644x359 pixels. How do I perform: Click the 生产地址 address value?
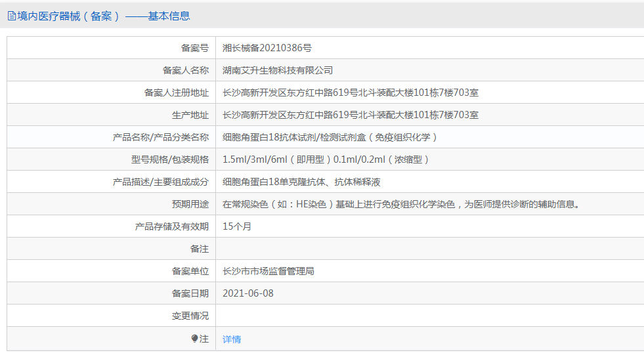click(x=351, y=115)
